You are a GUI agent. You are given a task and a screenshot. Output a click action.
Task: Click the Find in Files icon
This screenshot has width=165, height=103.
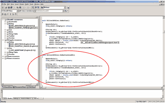click(42, 7)
